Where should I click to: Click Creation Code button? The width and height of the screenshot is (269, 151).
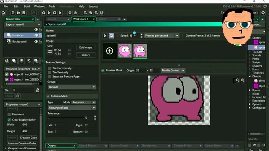pos(28,138)
